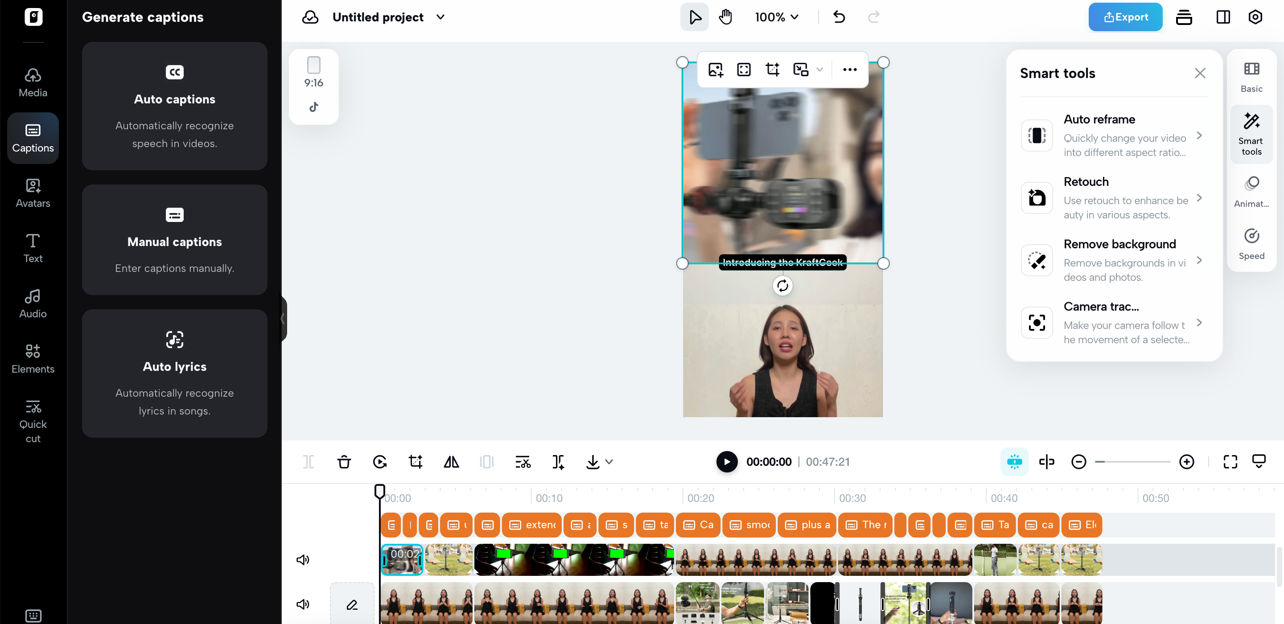
Task: Open the crop tool in the floating toolbar
Action: pyautogui.click(x=772, y=69)
